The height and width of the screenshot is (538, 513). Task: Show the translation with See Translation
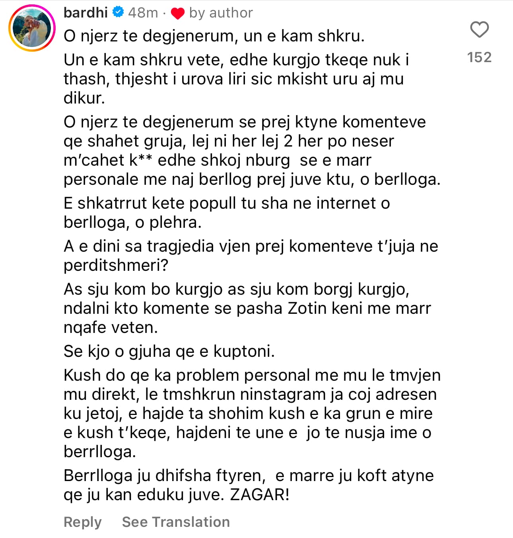(176, 522)
